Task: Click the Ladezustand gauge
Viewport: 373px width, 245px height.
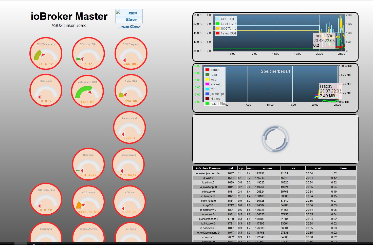Action: pyautogui.click(x=129, y=127)
